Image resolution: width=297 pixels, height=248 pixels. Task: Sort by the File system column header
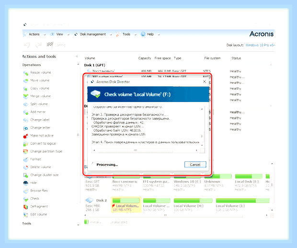point(212,58)
